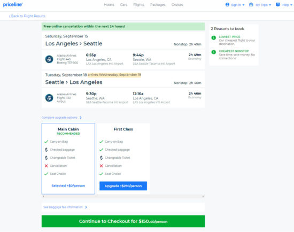Click the fare scrollbar left arrow
This screenshot has height=232, width=294.
[43, 196]
